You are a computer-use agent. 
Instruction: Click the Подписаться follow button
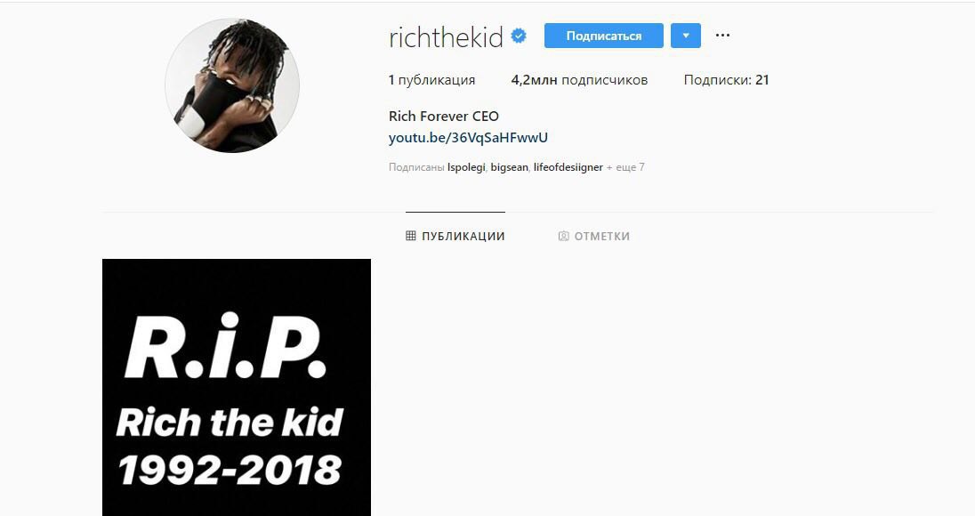[x=604, y=36]
